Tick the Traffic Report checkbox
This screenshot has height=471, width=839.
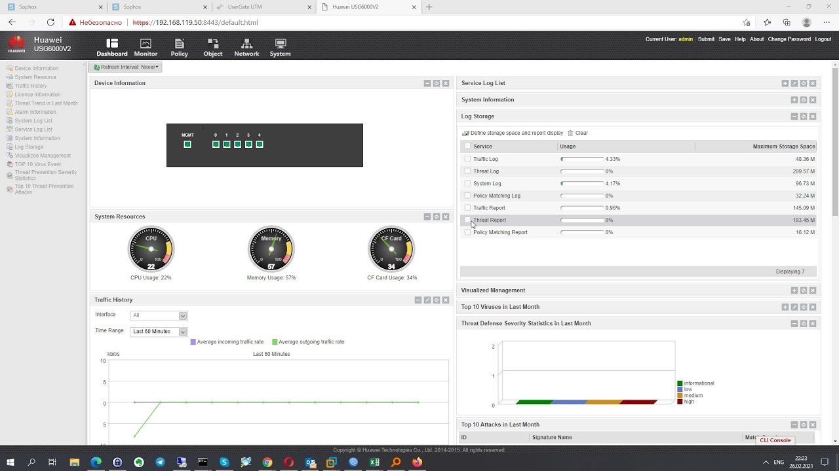click(x=467, y=208)
